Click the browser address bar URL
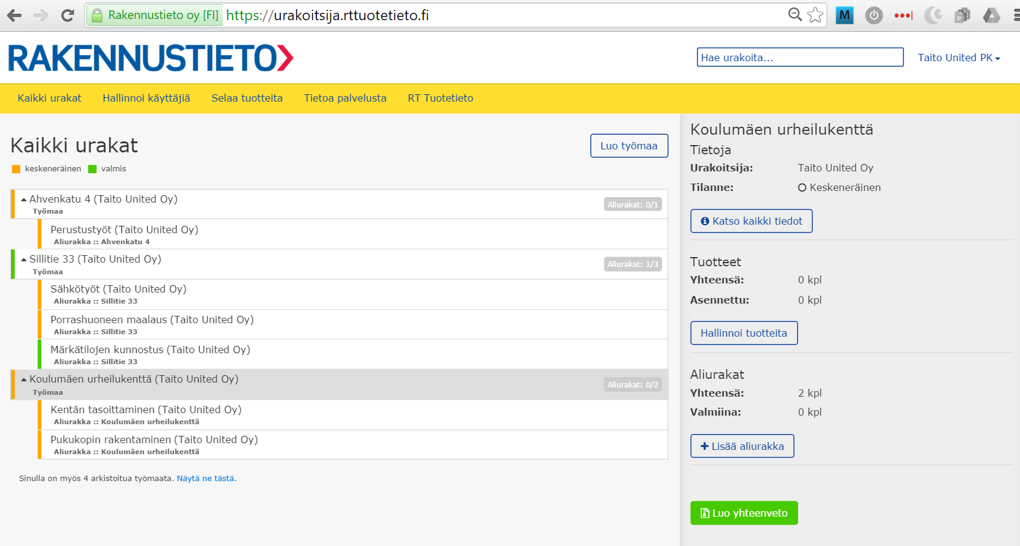Screen dimensions: 1020x546 (x=328, y=15)
